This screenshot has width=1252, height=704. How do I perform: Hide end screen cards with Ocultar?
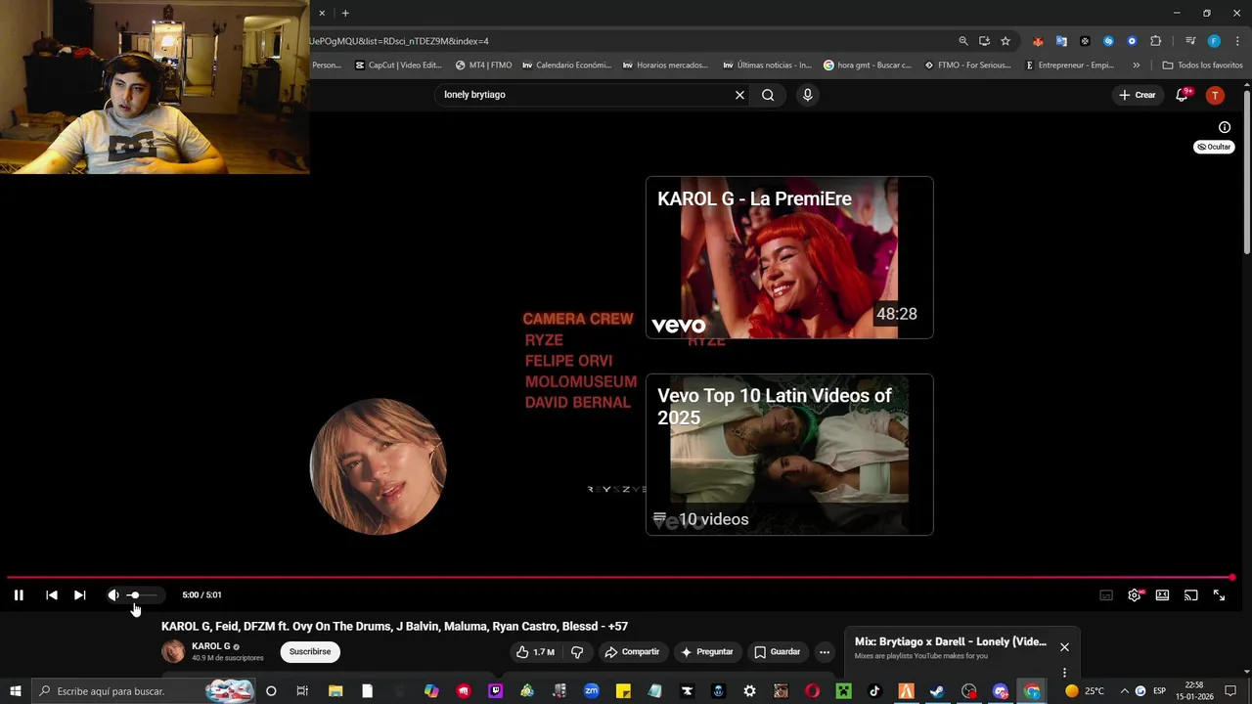1214,147
